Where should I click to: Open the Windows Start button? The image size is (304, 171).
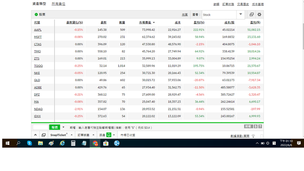tap(8, 143)
